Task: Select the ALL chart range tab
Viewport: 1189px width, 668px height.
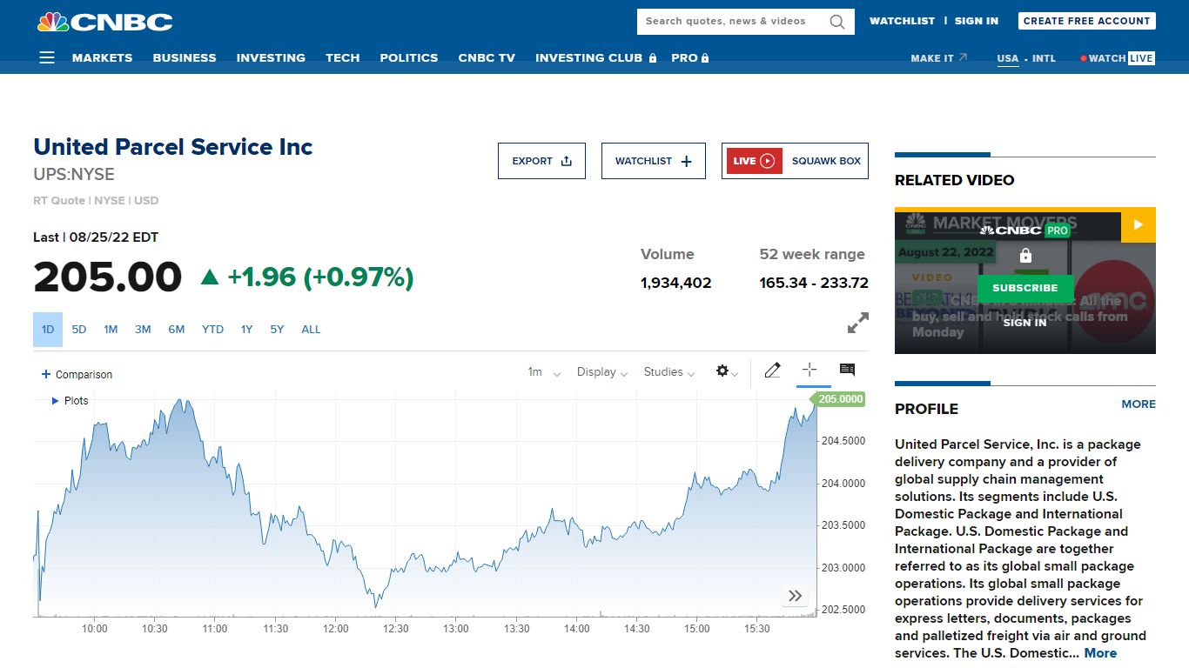Action: click(311, 330)
